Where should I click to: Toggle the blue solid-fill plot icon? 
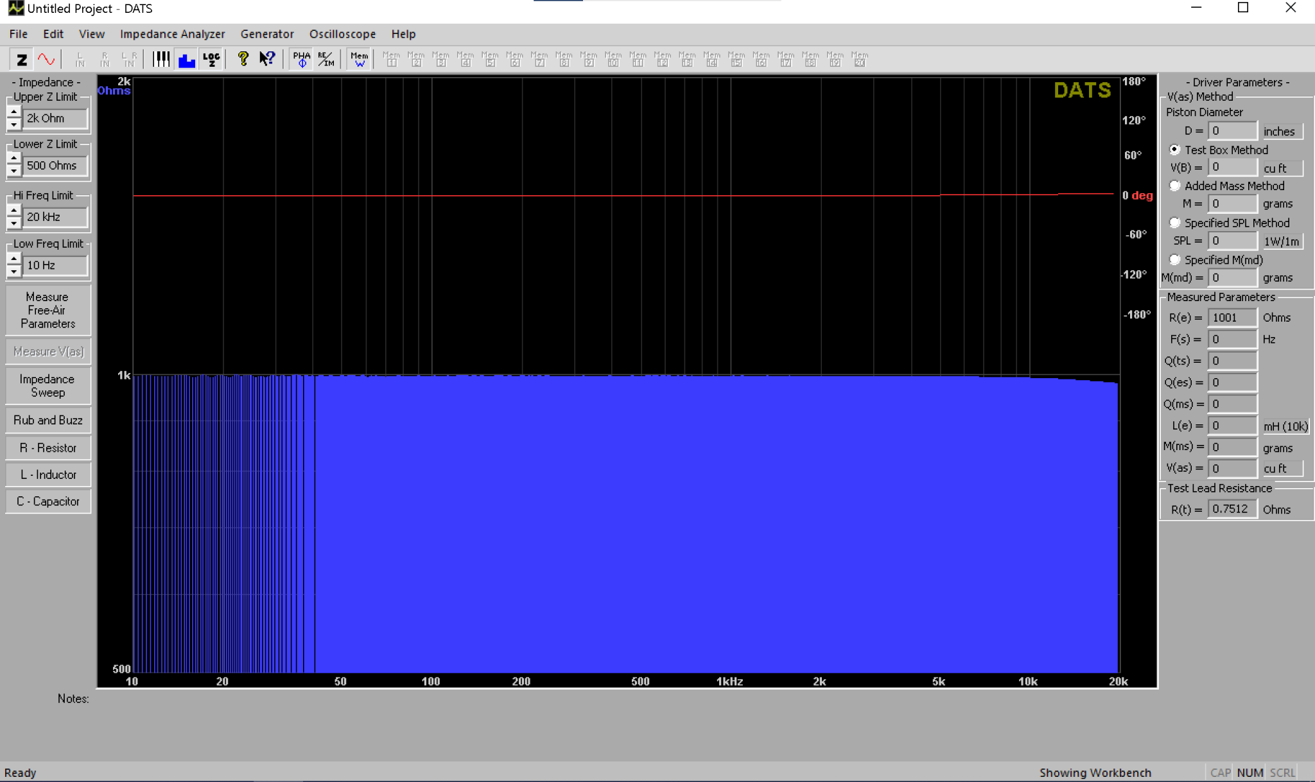point(186,60)
